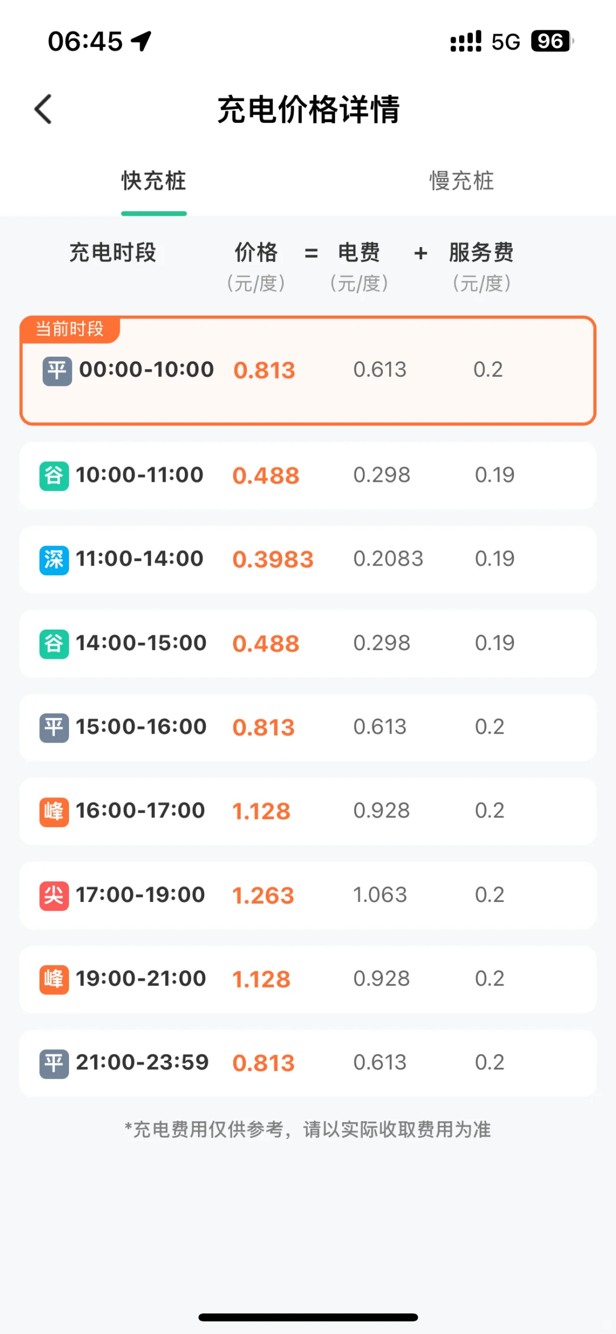This screenshot has width=616, height=1334.
Task: Tap the location arrow in status bar
Action: pos(141,41)
